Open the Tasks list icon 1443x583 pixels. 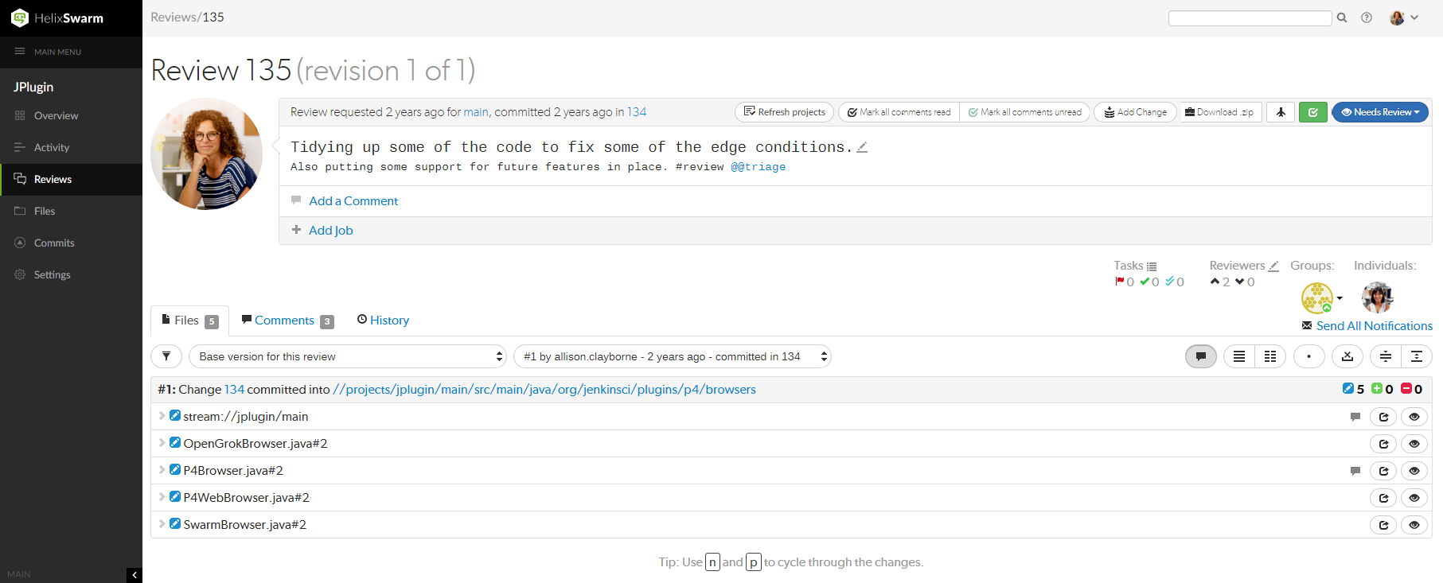click(x=1152, y=266)
